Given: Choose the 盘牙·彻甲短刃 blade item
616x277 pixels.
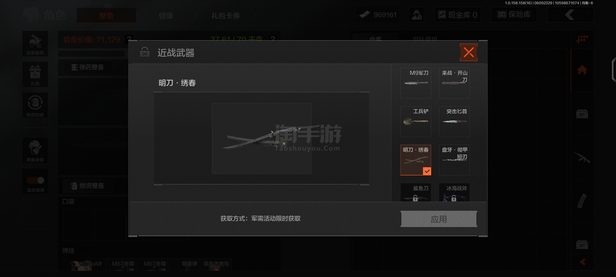Looking at the screenshot, I should coord(454,160).
